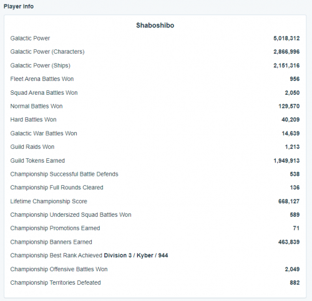Select the Squad Arena Battles Won value 2,050
312x301 pixels.
pyautogui.click(x=292, y=93)
